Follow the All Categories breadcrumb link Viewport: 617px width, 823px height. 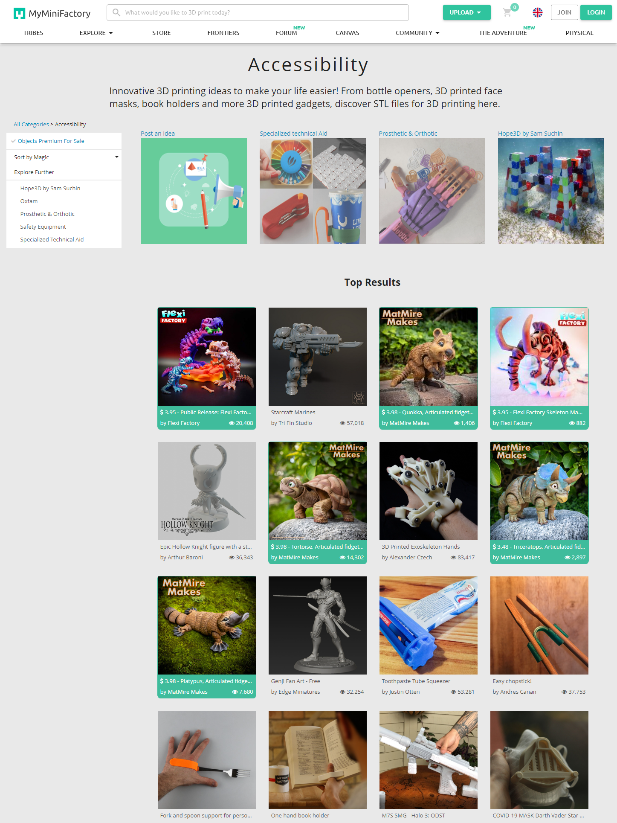tap(31, 125)
